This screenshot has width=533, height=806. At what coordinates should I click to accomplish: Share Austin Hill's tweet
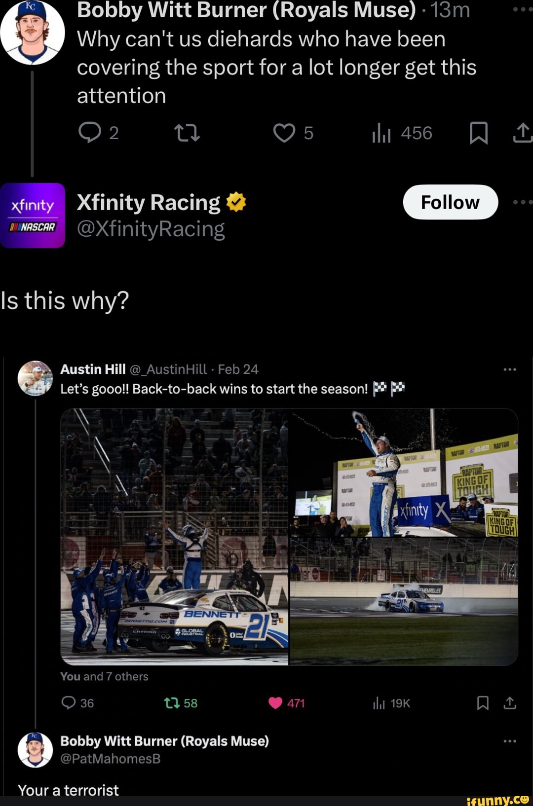coord(510,703)
